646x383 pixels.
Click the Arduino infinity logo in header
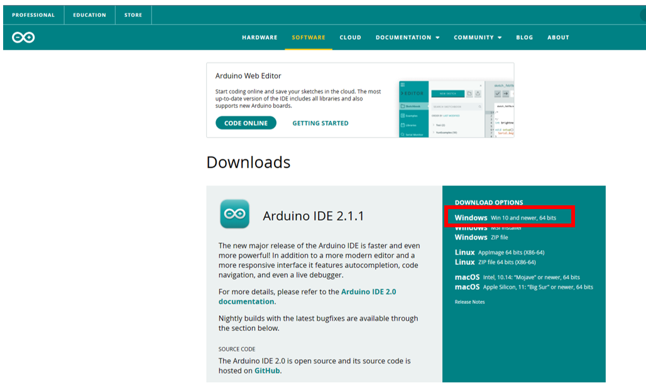pyautogui.click(x=23, y=38)
